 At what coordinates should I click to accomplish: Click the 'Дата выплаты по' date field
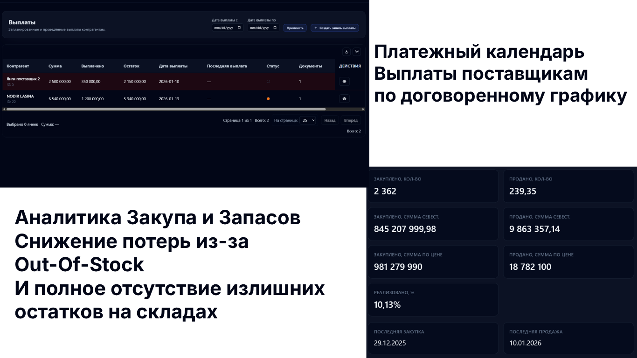[x=260, y=28]
